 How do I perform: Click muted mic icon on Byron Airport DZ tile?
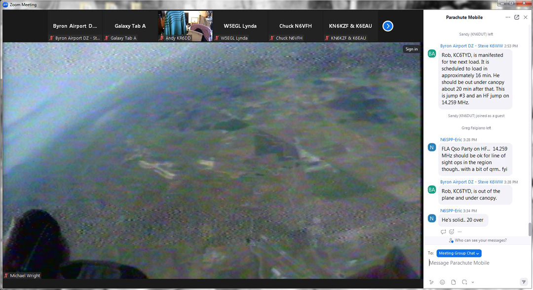click(x=52, y=38)
